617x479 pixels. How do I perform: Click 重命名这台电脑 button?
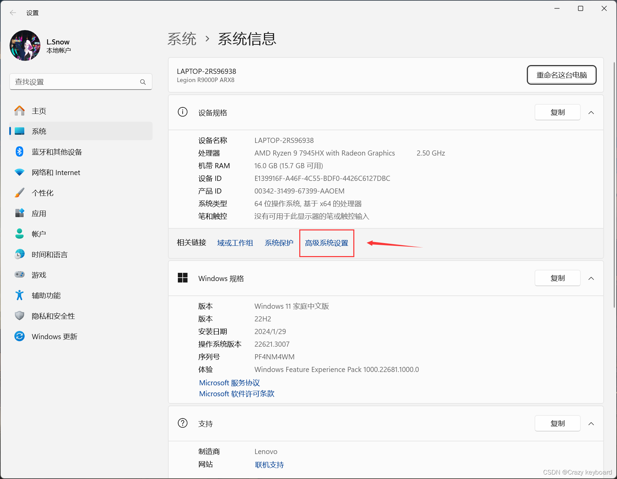(562, 75)
